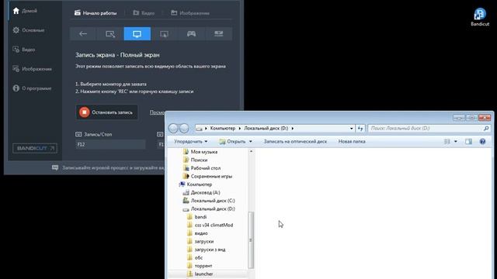Open О программе in Bandicam sidebar
This screenshot has width=497, height=279.
[x=32, y=88]
